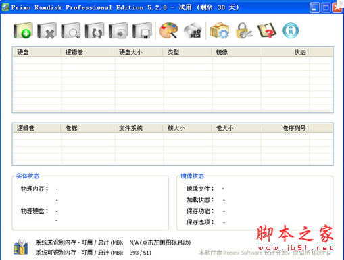Click the load disk image arrow icon

[118, 30]
